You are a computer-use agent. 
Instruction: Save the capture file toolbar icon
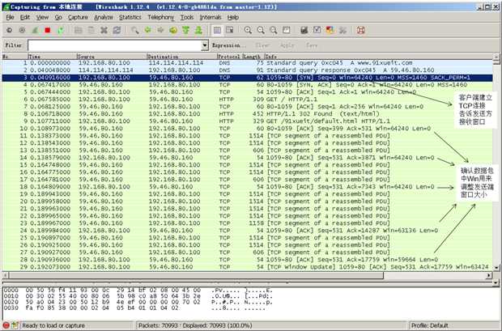point(91,31)
